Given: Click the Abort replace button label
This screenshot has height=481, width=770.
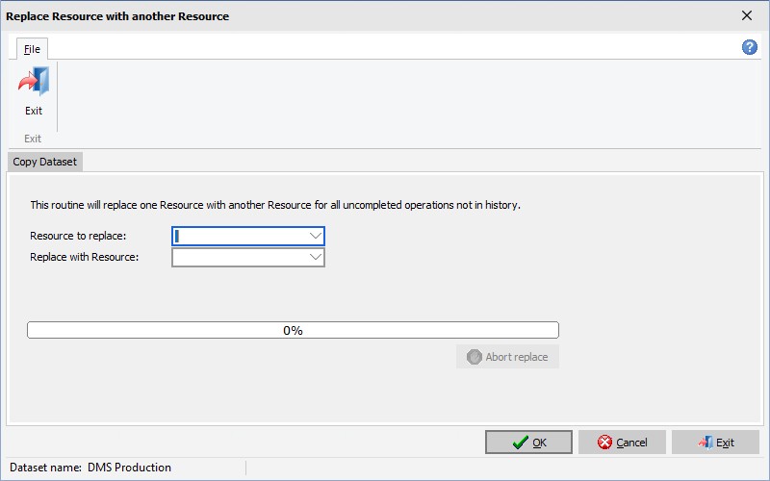Looking at the screenshot, I should (517, 357).
